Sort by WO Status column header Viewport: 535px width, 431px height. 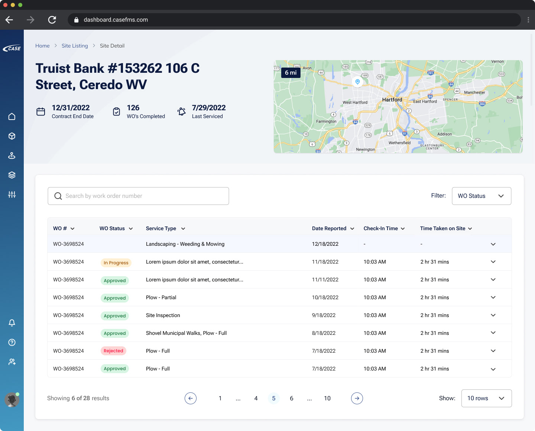pos(116,228)
